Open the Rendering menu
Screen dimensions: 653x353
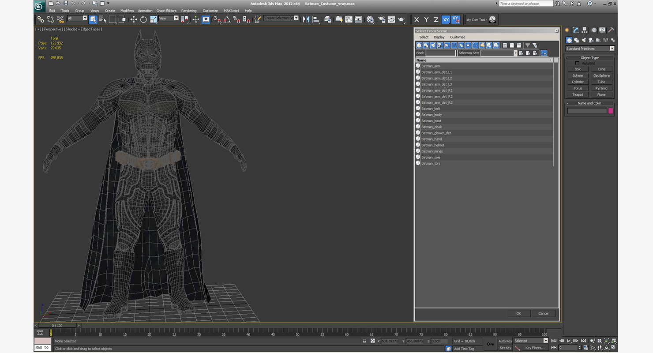click(x=189, y=11)
